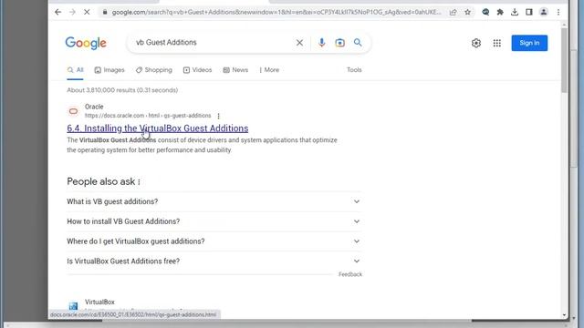Expand "Is VirtualBox Guest Additions free?"
584x328 pixels.
point(214,261)
